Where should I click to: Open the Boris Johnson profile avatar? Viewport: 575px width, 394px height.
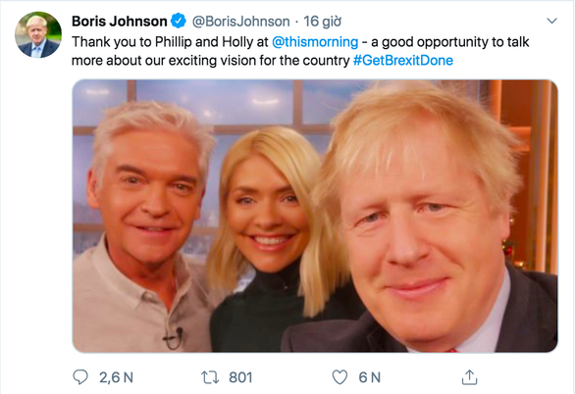(38, 34)
